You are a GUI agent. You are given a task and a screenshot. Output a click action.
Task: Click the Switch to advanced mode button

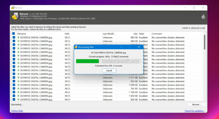tap(193, 28)
